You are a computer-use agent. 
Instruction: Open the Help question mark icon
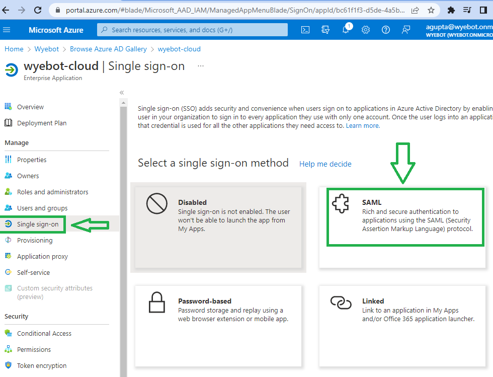pyautogui.click(x=386, y=30)
